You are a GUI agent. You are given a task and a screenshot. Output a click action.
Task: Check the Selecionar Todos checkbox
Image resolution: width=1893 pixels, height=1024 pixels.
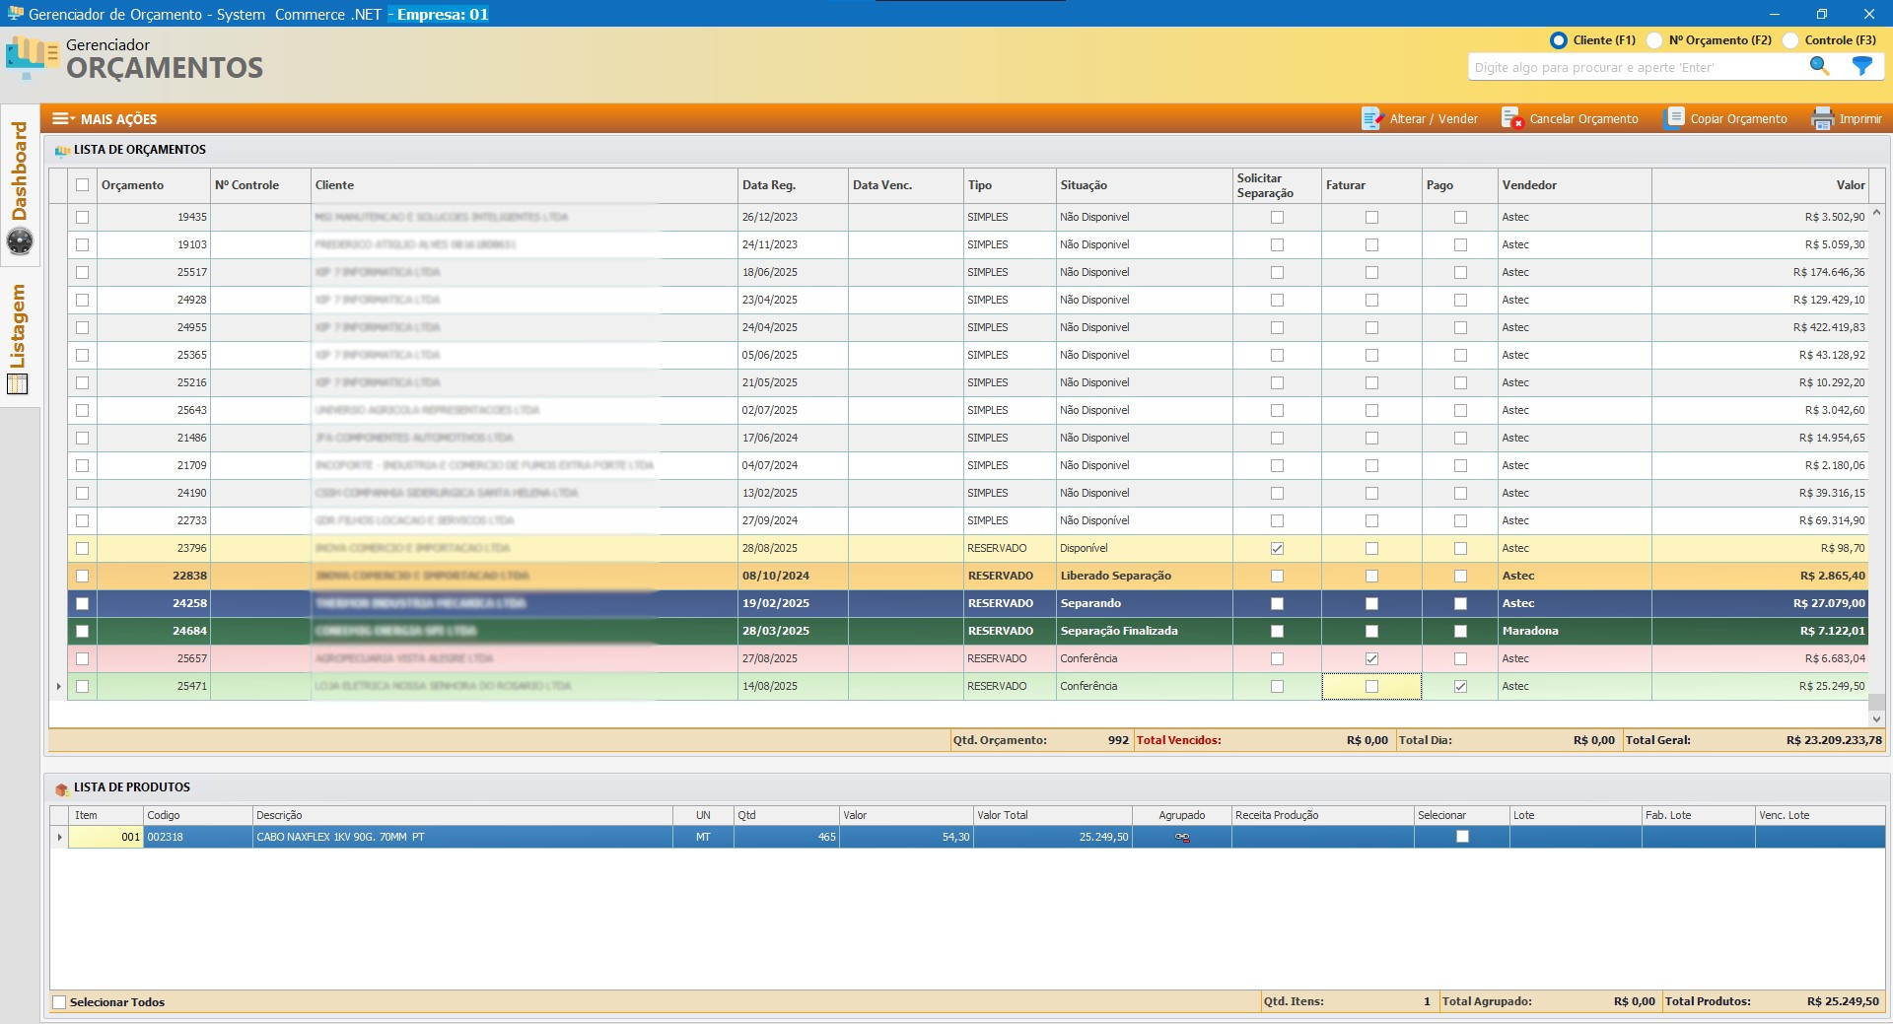click(59, 1002)
